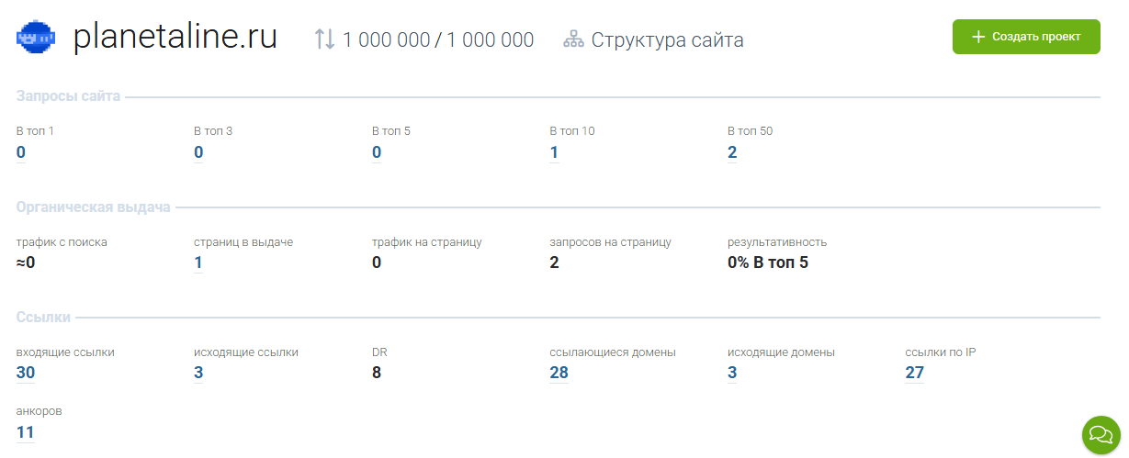Click the запросов на страницу value 2

554,263
